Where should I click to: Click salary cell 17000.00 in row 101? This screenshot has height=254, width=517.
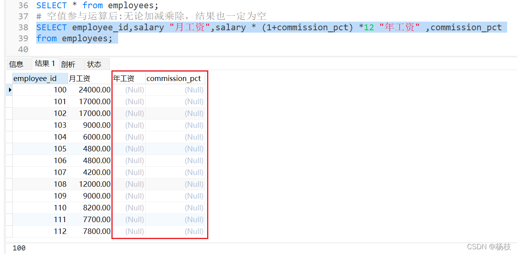pyautogui.click(x=90, y=101)
